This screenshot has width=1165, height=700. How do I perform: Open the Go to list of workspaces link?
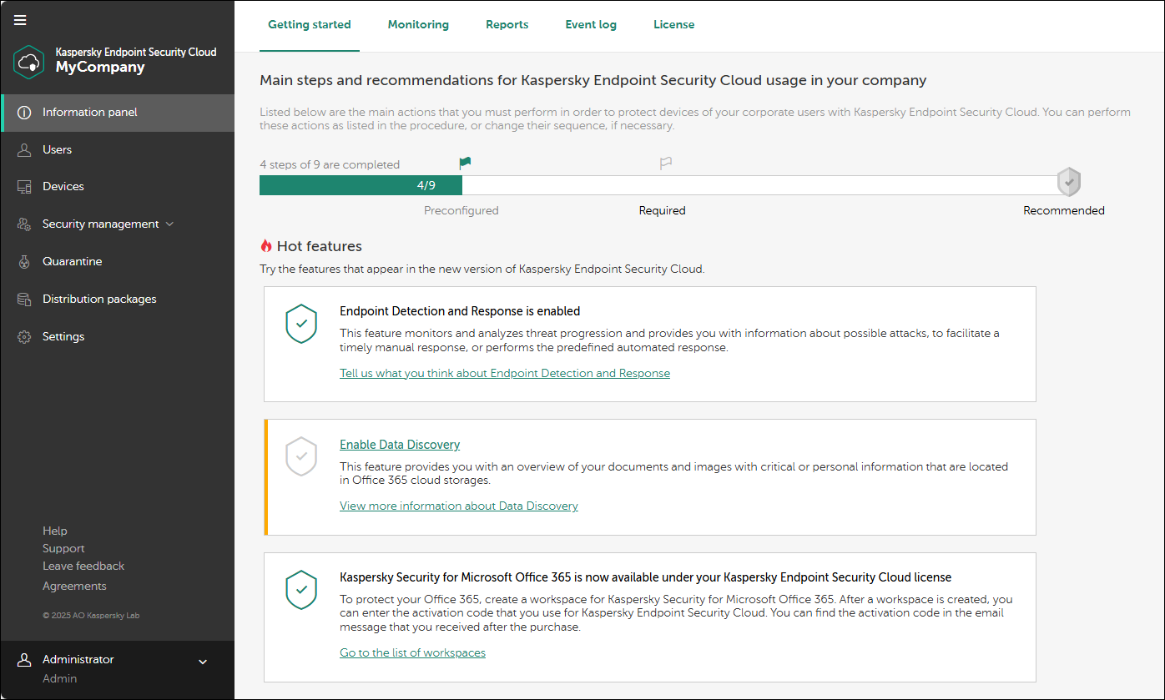412,652
